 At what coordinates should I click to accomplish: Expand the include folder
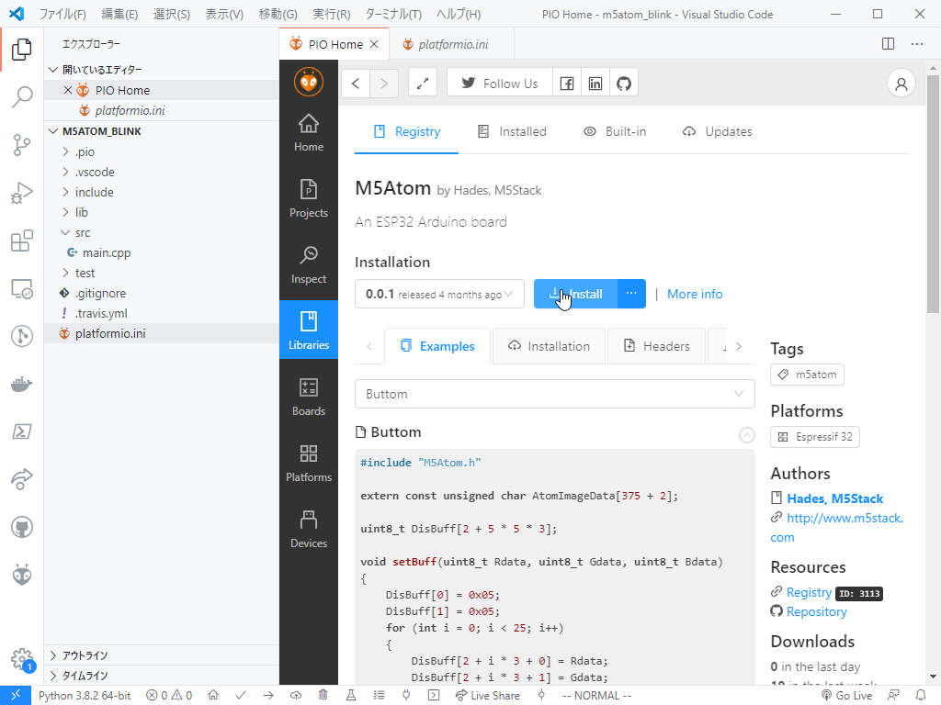[x=95, y=192]
